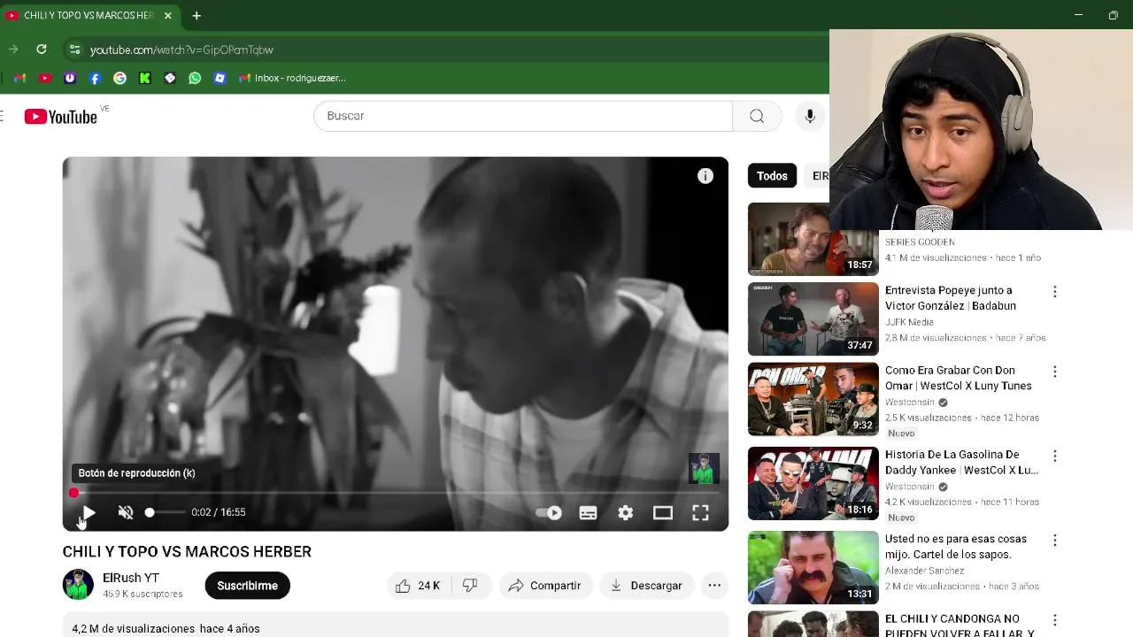Open the YouTube bookmark icon
The width and height of the screenshot is (1133, 637).
pos(45,78)
